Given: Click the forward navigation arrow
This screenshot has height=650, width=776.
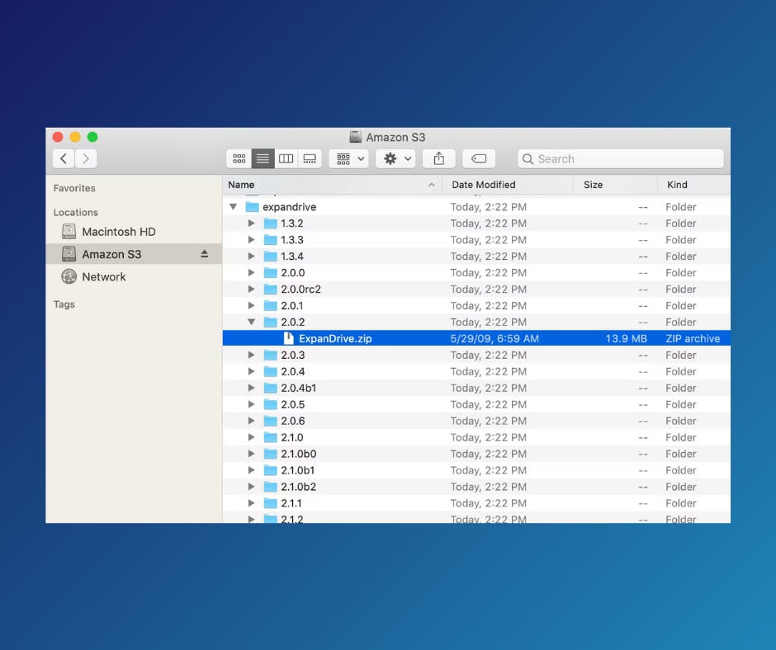Looking at the screenshot, I should (86, 158).
